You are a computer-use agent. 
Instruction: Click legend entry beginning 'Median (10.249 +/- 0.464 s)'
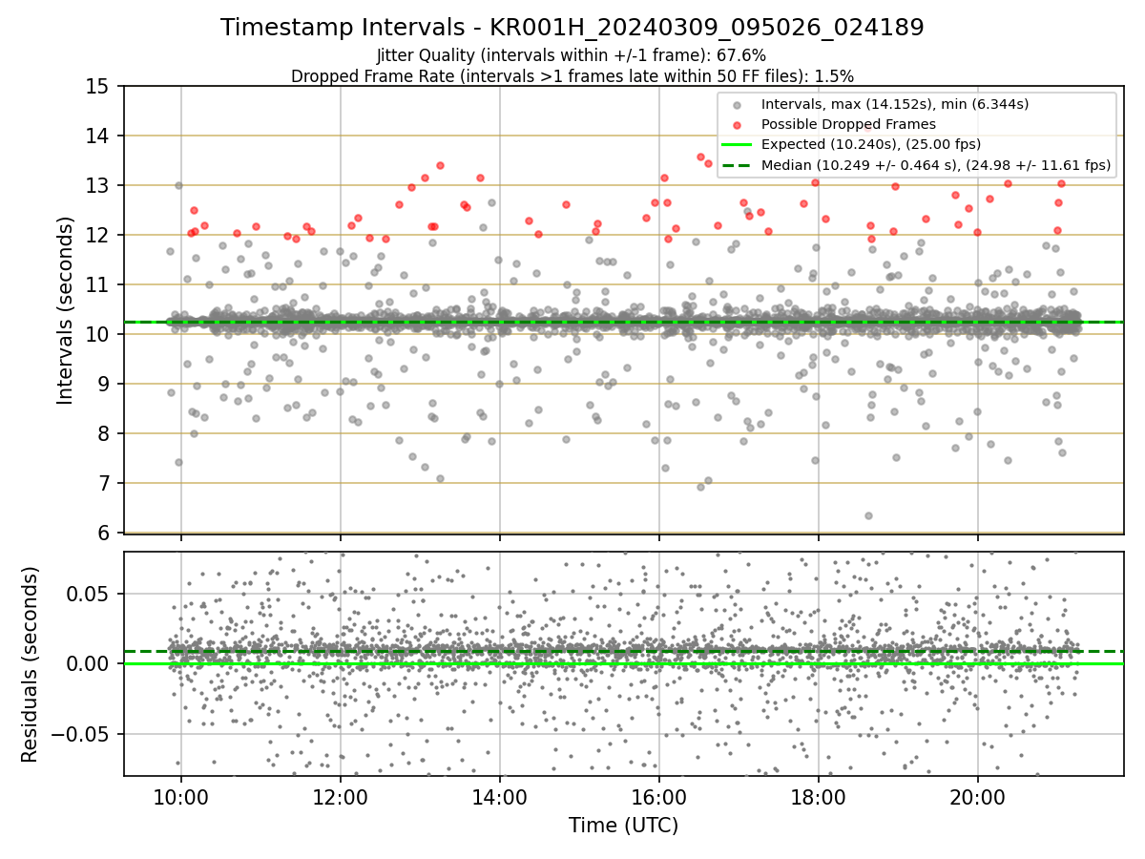pos(936,165)
